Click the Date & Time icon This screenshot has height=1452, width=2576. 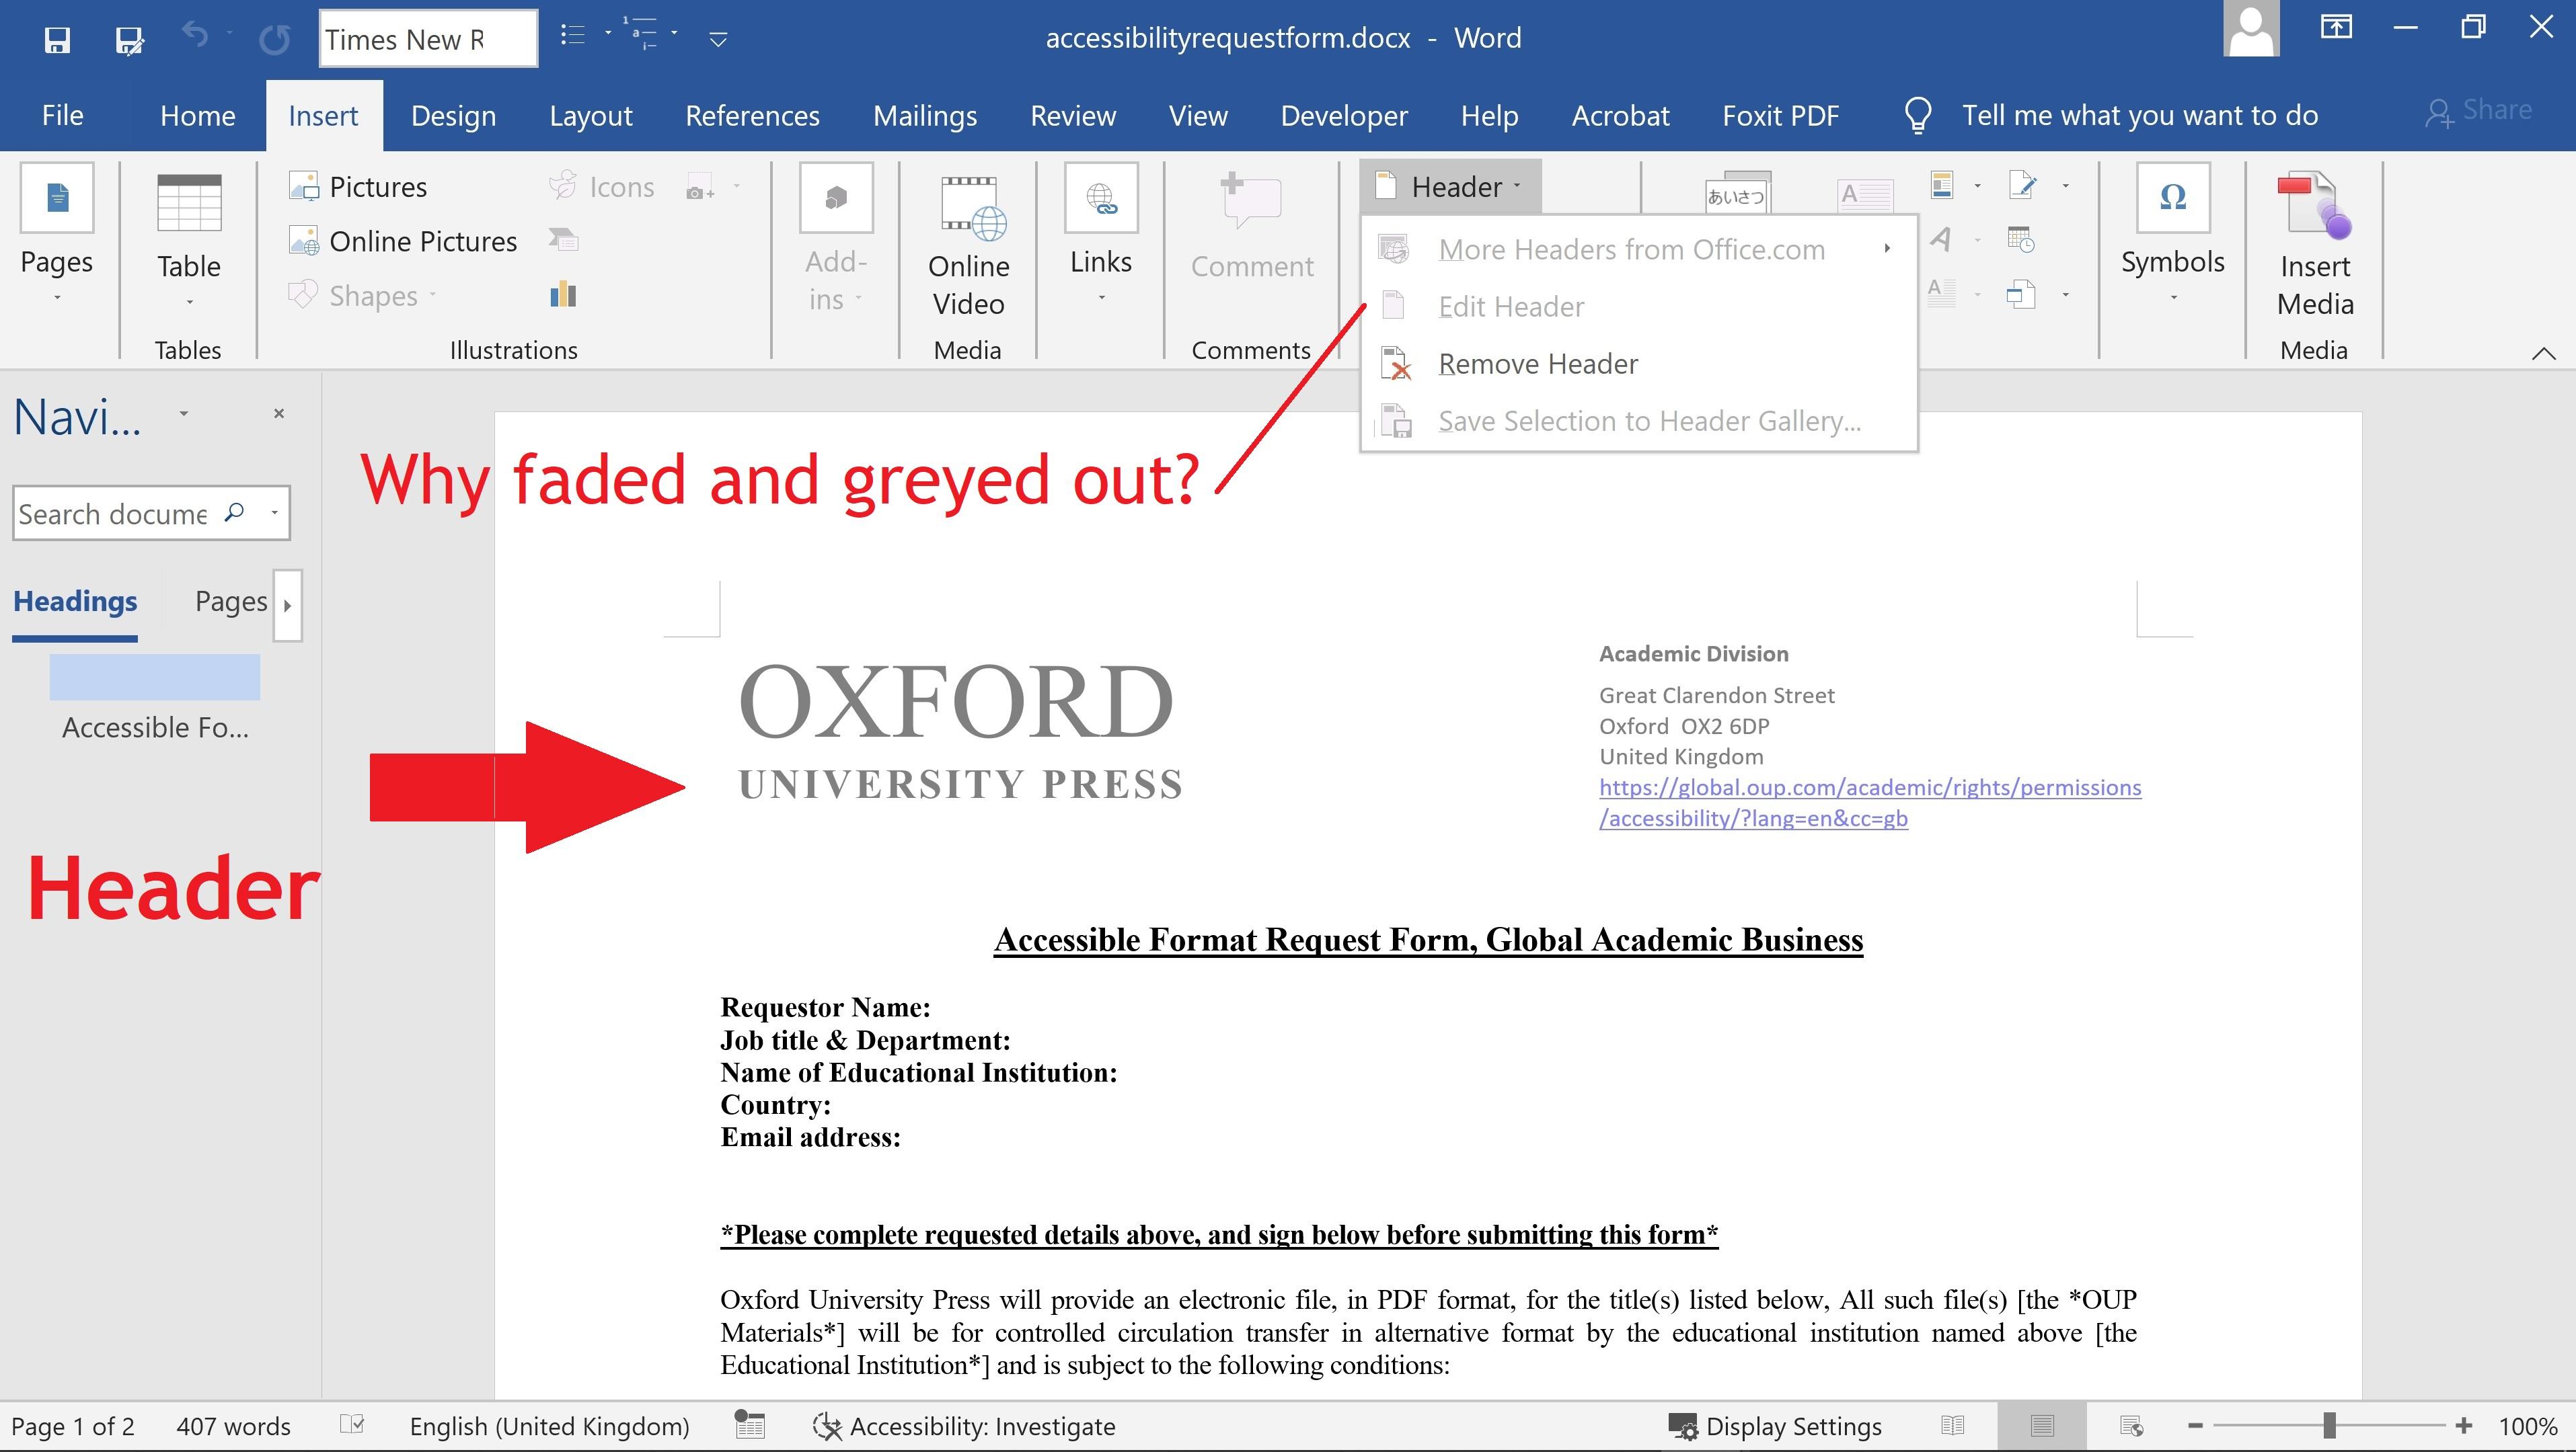2021,240
